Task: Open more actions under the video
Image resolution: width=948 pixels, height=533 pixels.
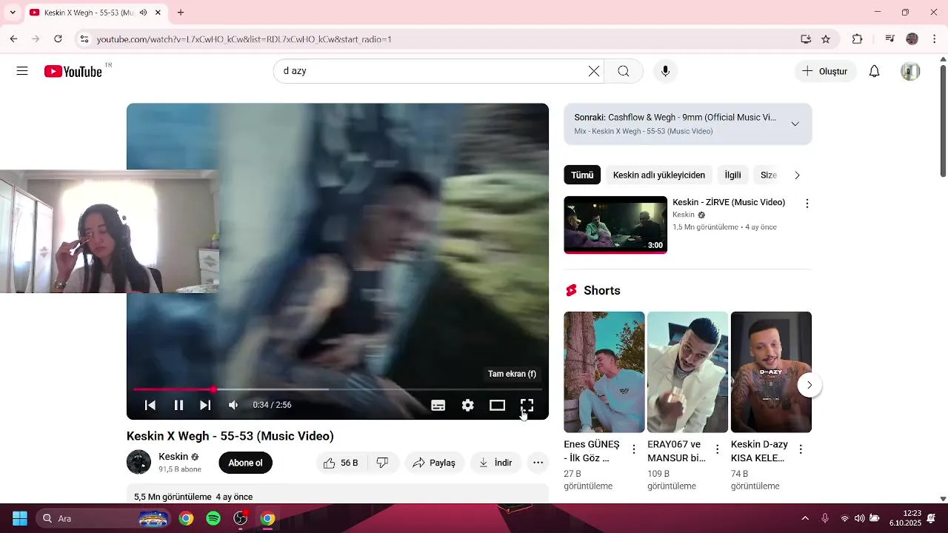Action: click(x=538, y=463)
